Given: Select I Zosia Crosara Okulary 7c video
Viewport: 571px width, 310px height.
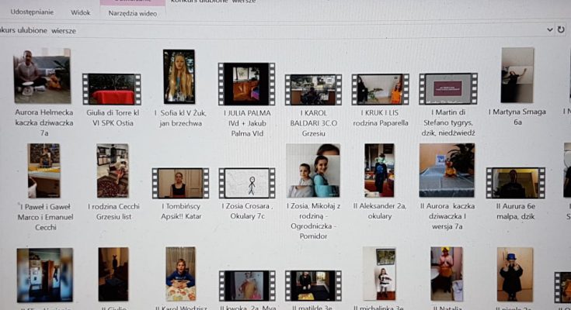Looking at the screenshot, I should [247, 183].
